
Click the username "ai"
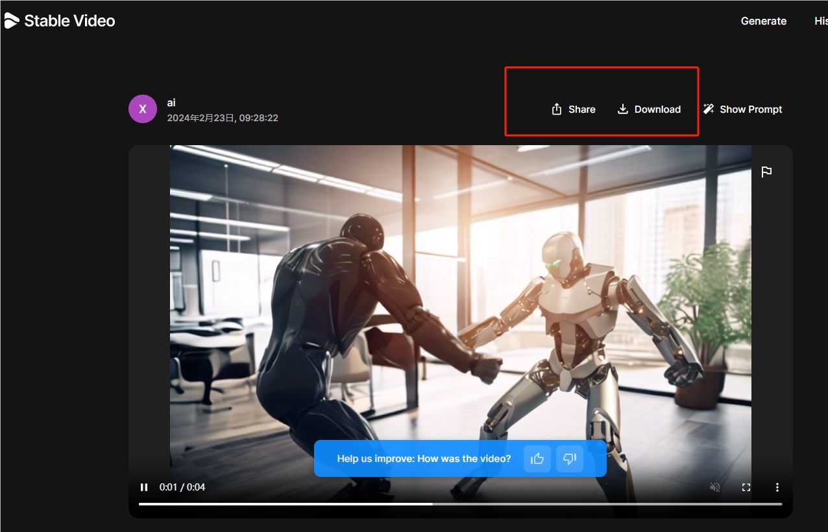point(171,102)
